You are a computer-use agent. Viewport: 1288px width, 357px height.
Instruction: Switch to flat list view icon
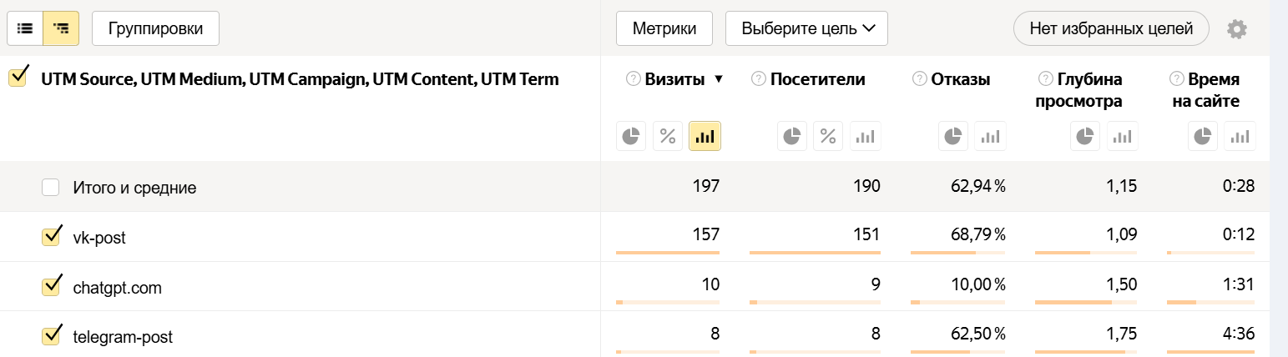[25, 28]
